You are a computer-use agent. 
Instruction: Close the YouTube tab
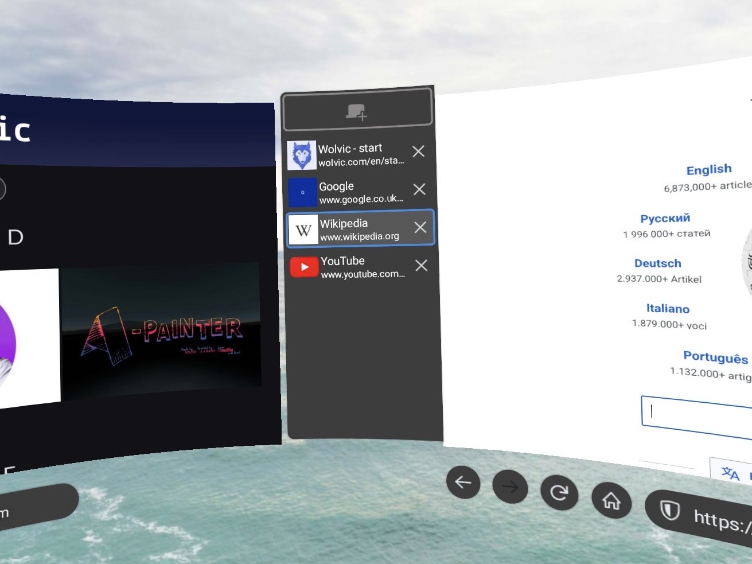[x=421, y=265]
